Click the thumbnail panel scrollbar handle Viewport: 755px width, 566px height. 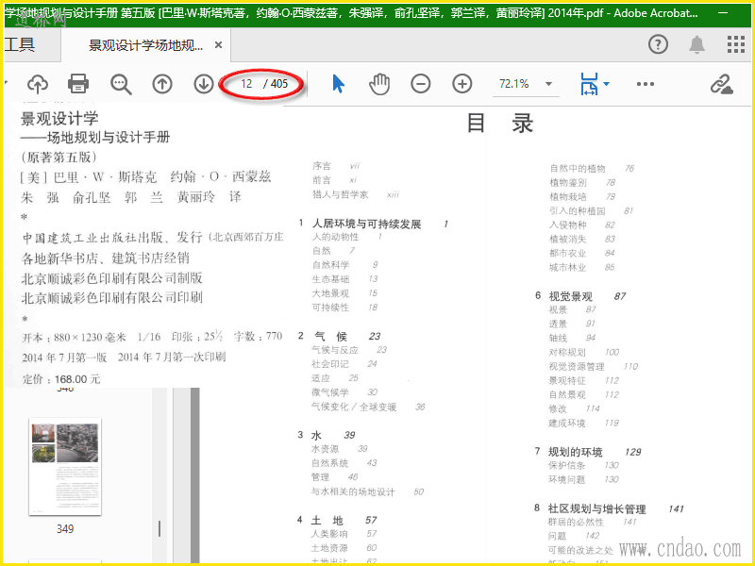pos(159,528)
